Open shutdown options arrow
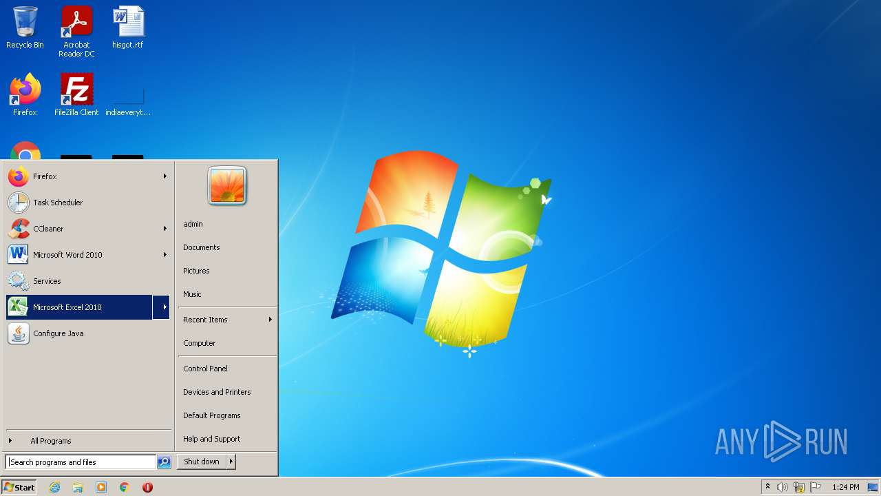The height and width of the screenshot is (496, 881). click(x=231, y=462)
